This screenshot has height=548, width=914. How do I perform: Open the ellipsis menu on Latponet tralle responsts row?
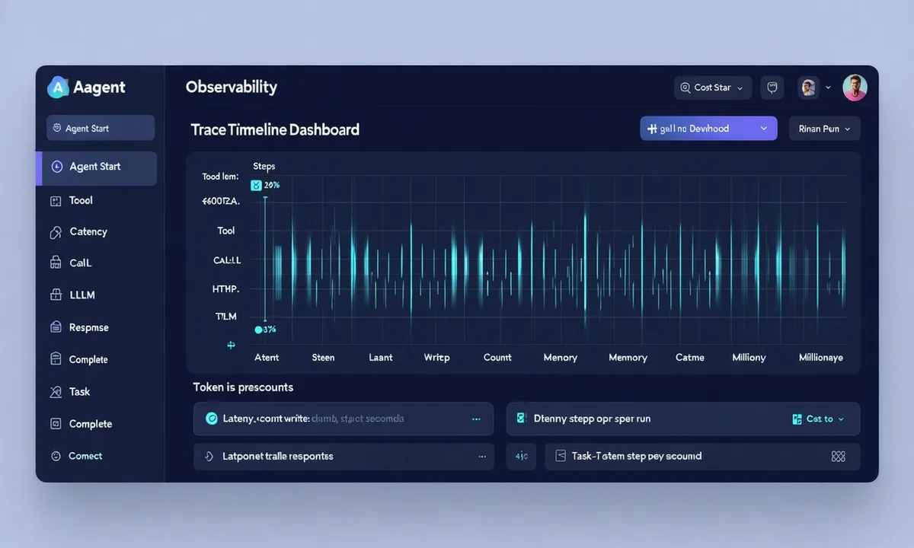(x=481, y=457)
